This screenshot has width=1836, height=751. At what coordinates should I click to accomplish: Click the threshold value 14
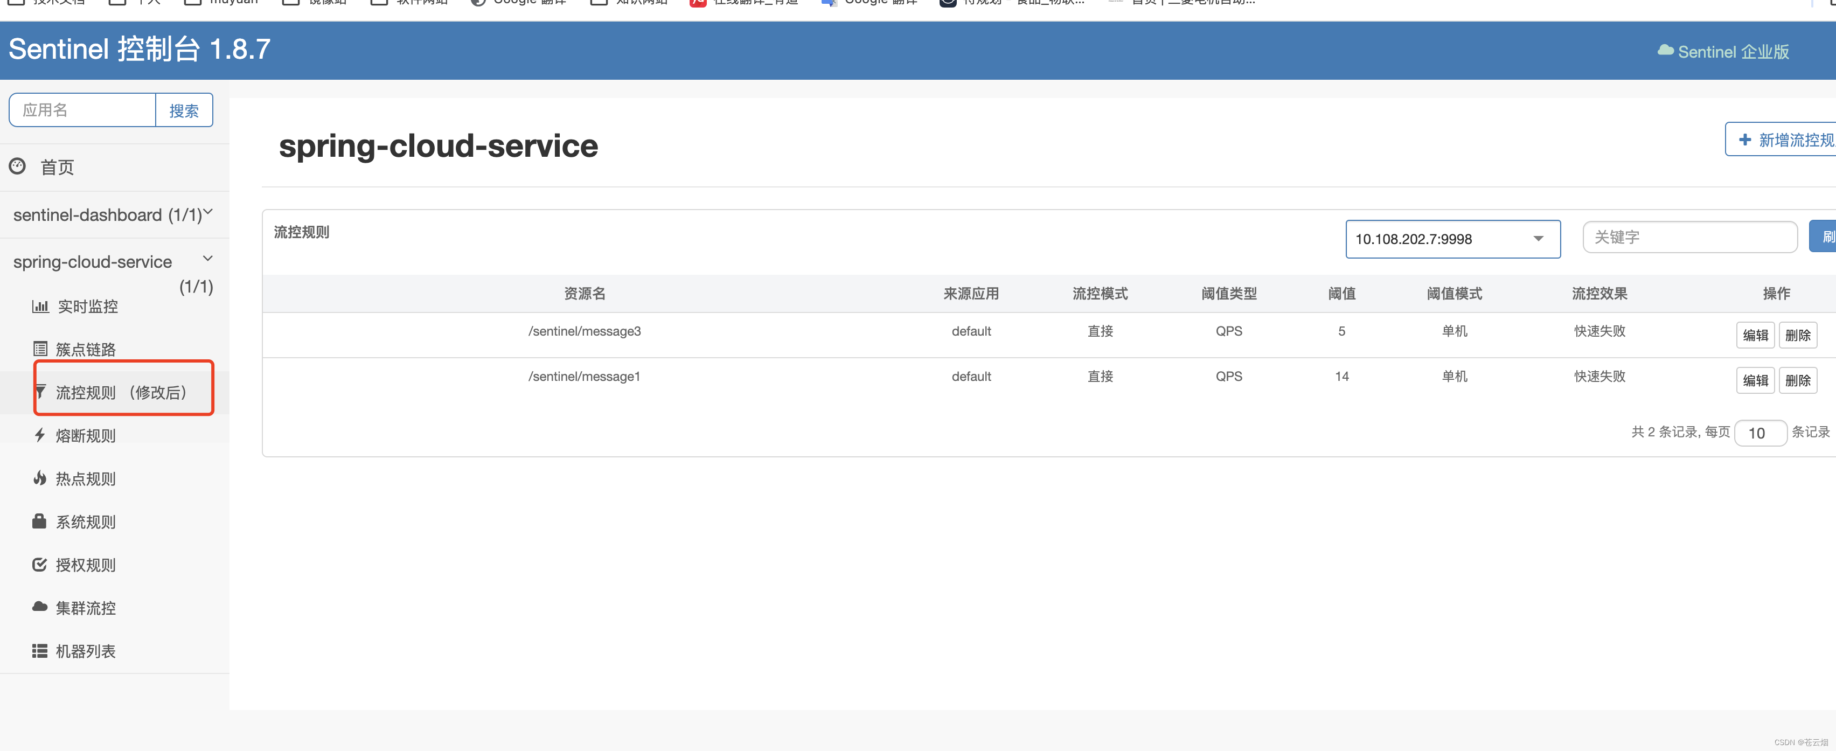point(1341,376)
